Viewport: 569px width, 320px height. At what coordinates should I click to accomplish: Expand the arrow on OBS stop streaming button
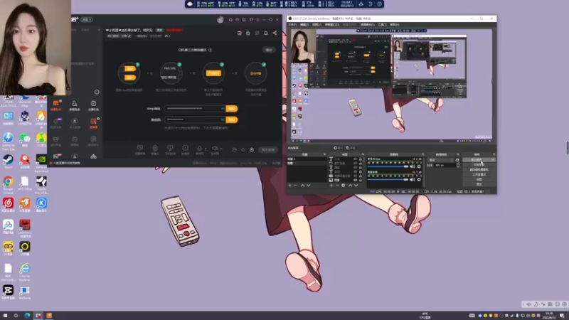(x=493, y=160)
